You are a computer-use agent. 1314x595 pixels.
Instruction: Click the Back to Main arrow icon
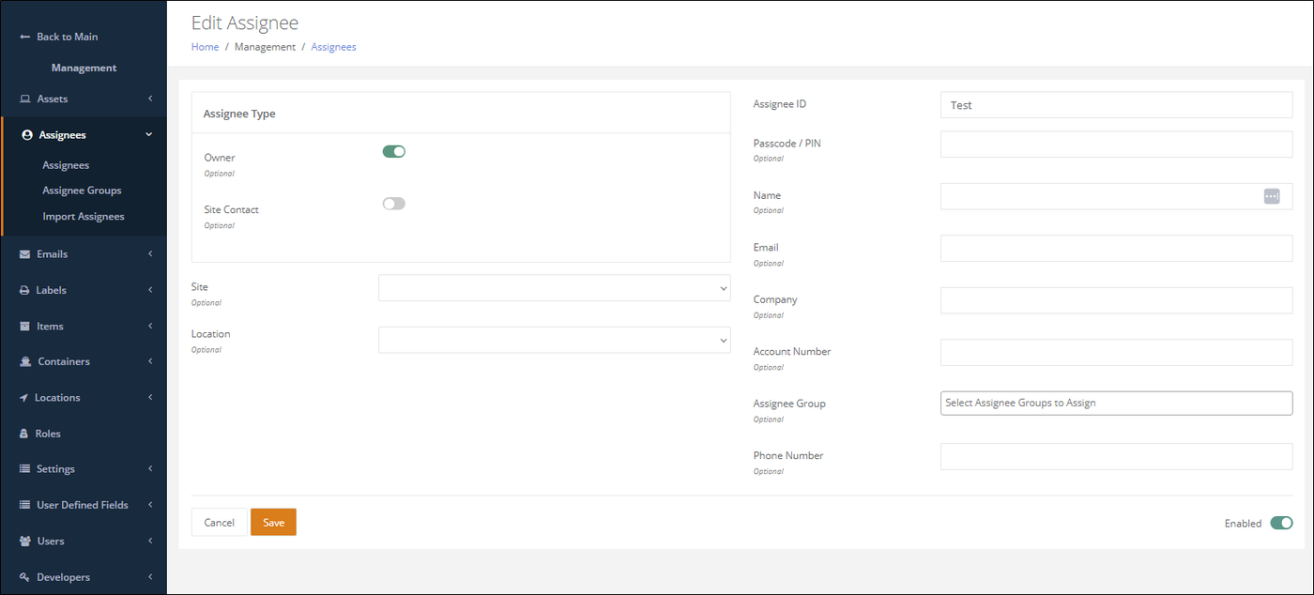coord(25,37)
